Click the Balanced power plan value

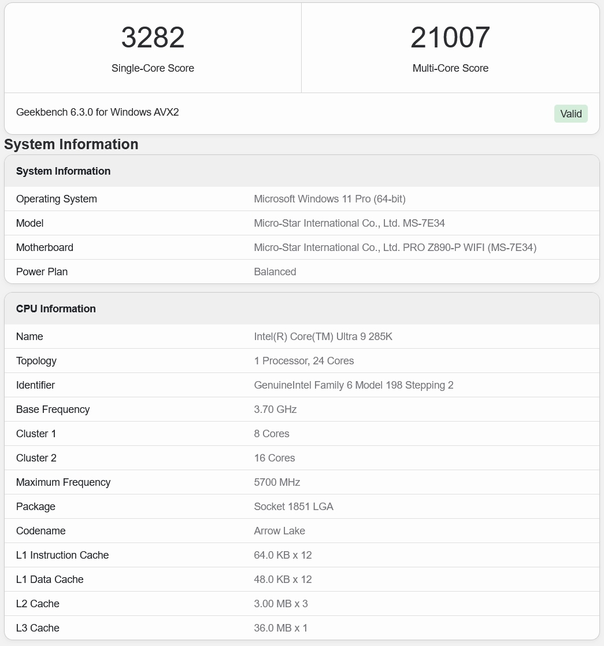(275, 272)
